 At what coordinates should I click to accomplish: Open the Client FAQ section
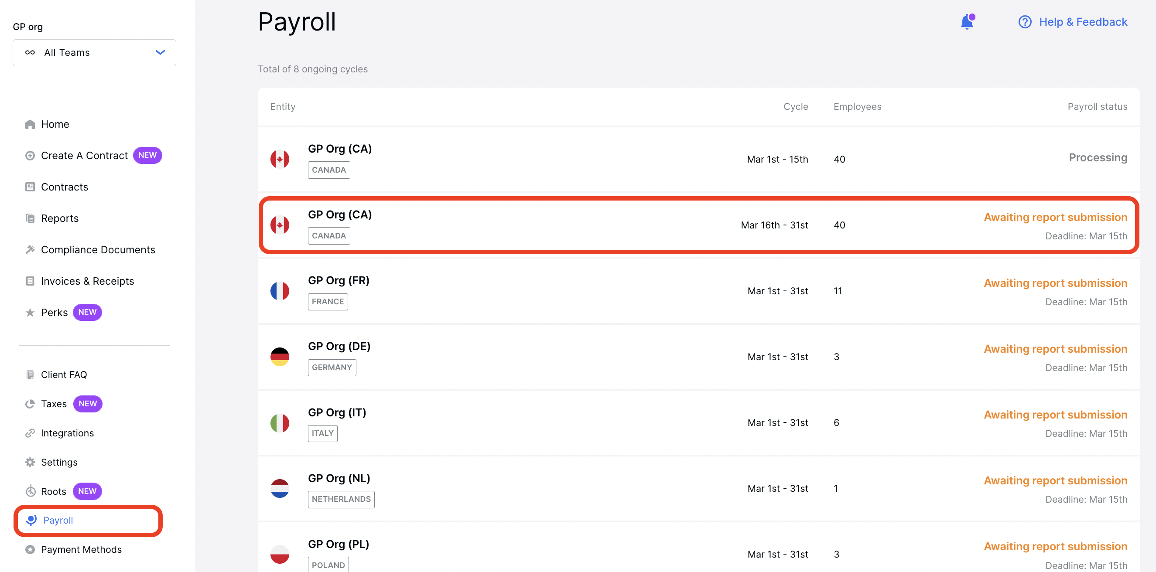click(64, 374)
